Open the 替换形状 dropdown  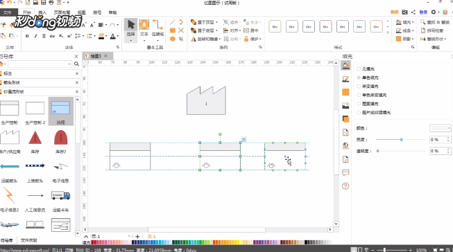(434, 39)
